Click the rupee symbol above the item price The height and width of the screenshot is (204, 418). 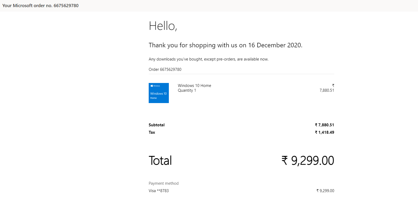tap(333, 85)
